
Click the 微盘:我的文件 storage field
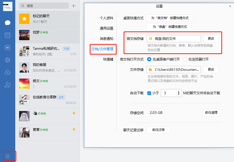coord(174,39)
